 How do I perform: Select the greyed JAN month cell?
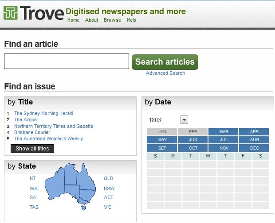coord(162,132)
